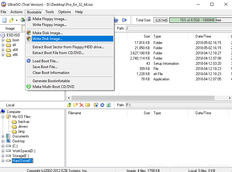Choose Extract Boot File from CD/DVD

click(70, 53)
